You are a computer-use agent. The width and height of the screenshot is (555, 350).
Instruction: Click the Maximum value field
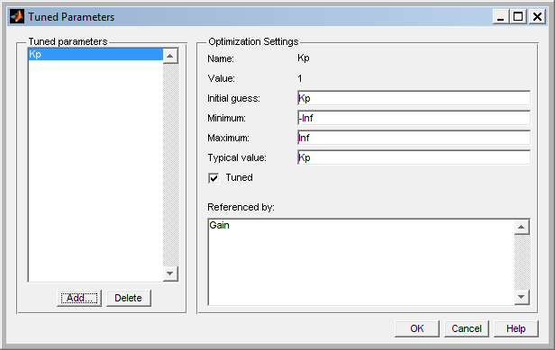tap(414, 138)
